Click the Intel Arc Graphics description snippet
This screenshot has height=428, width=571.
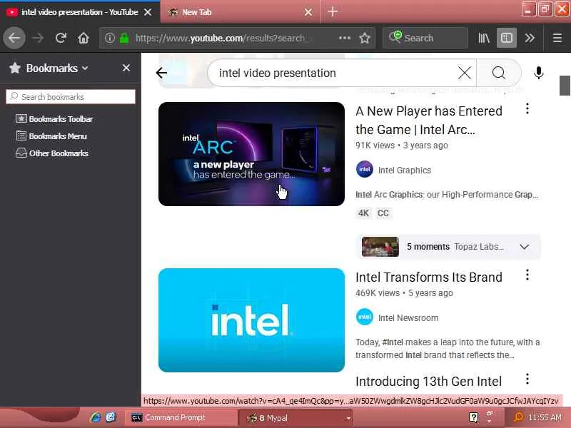pos(447,195)
